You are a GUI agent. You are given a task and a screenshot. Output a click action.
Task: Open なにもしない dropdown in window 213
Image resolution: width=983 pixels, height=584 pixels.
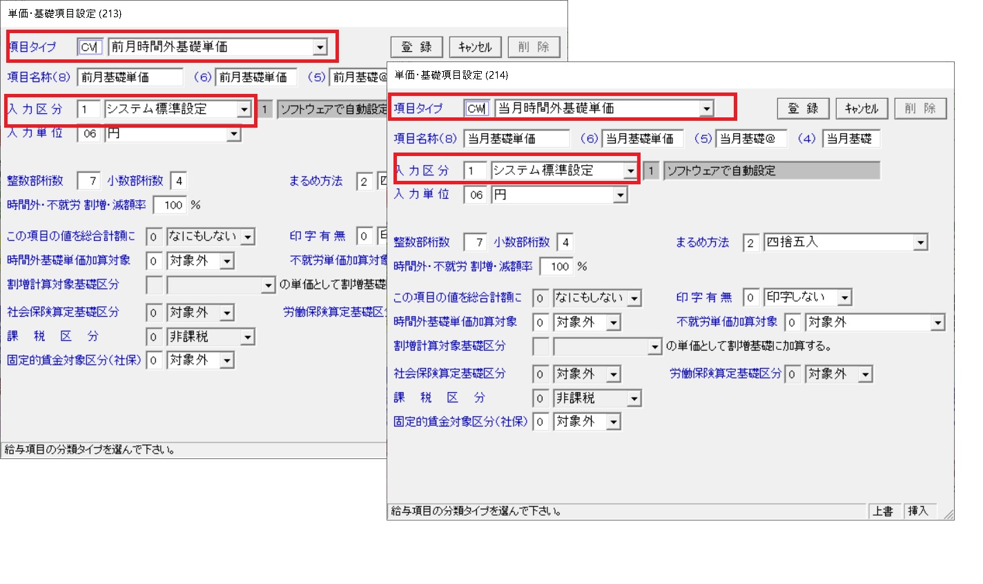(x=248, y=237)
